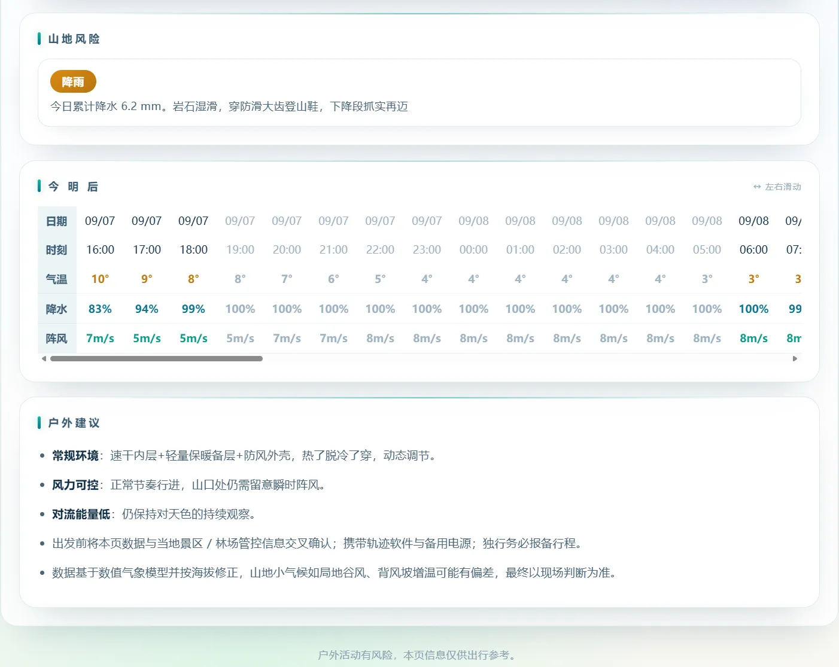Viewport: 839px width, 667px height.
Task: Click the 100% precipitation under 06:00
Action: pos(753,309)
